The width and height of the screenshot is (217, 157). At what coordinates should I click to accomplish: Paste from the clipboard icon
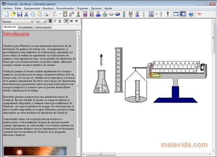40,14
